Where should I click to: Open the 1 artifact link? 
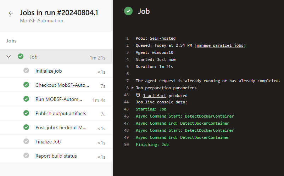(x=155, y=96)
